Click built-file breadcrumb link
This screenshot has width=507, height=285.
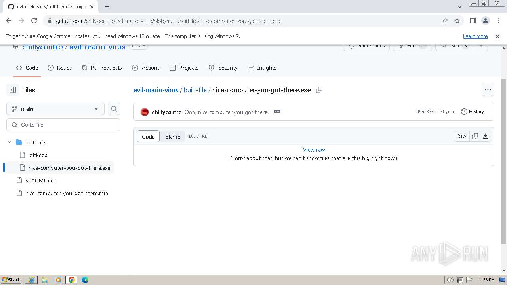point(195,90)
